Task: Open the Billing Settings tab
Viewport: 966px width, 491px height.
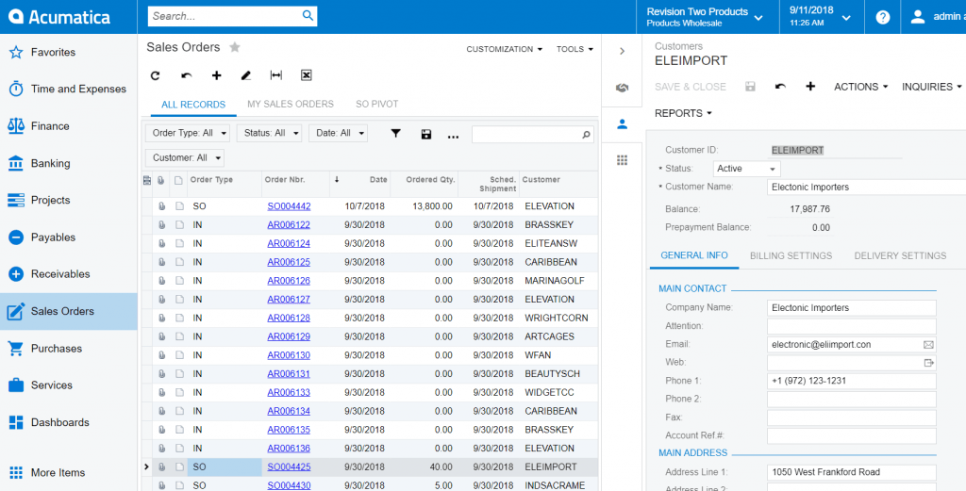Action: coord(791,256)
